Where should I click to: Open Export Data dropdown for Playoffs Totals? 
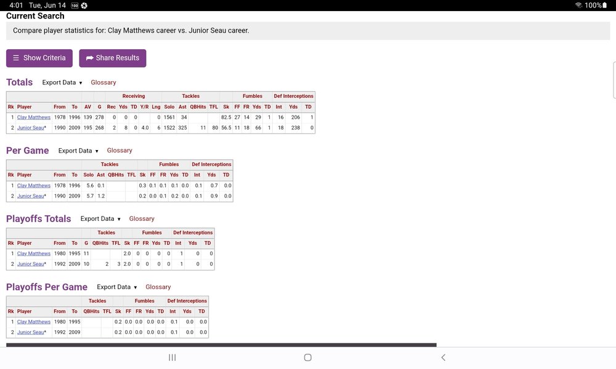click(x=100, y=219)
